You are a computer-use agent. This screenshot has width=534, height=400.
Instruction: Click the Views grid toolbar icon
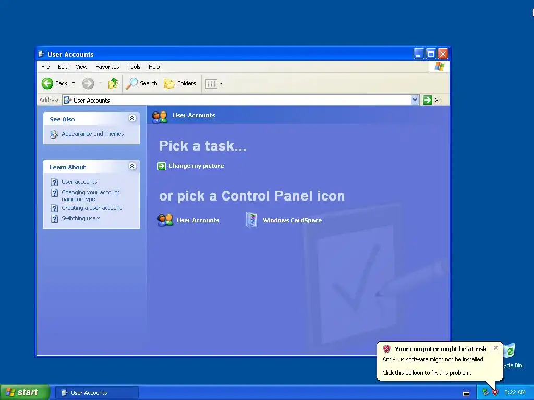[x=211, y=84]
